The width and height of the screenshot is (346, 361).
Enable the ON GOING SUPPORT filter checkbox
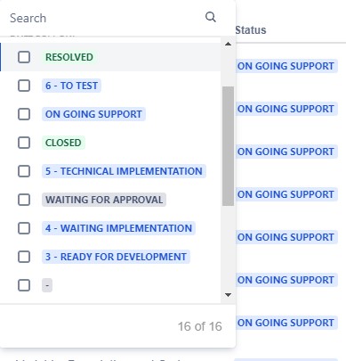(x=24, y=114)
